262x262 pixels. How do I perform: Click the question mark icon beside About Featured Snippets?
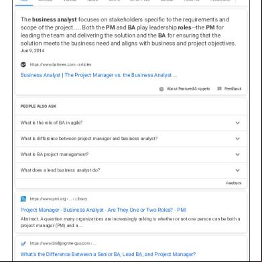point(161,89)
